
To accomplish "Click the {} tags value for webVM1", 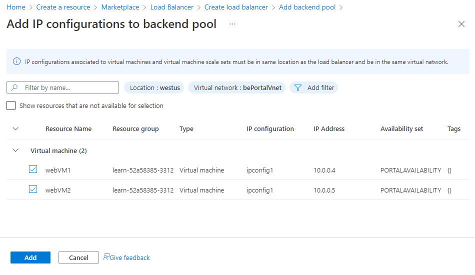I will click(449, 170).
